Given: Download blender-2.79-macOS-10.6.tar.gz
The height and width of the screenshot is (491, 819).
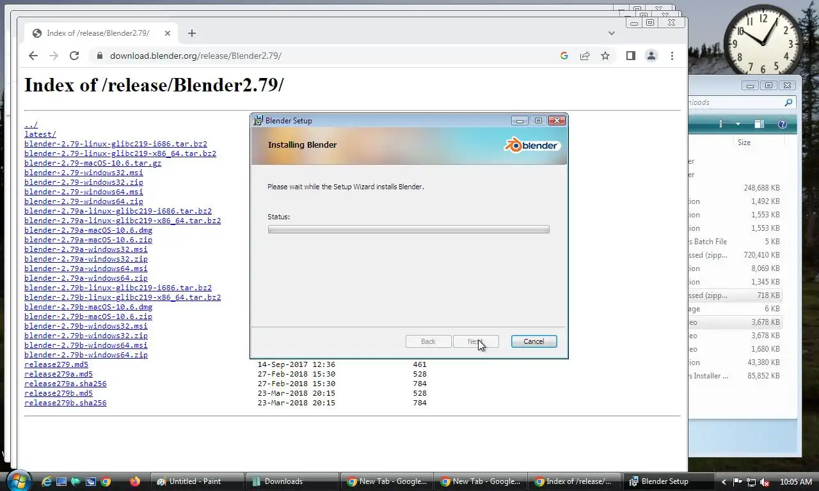Looking at the screenshot, I should 93,163.
